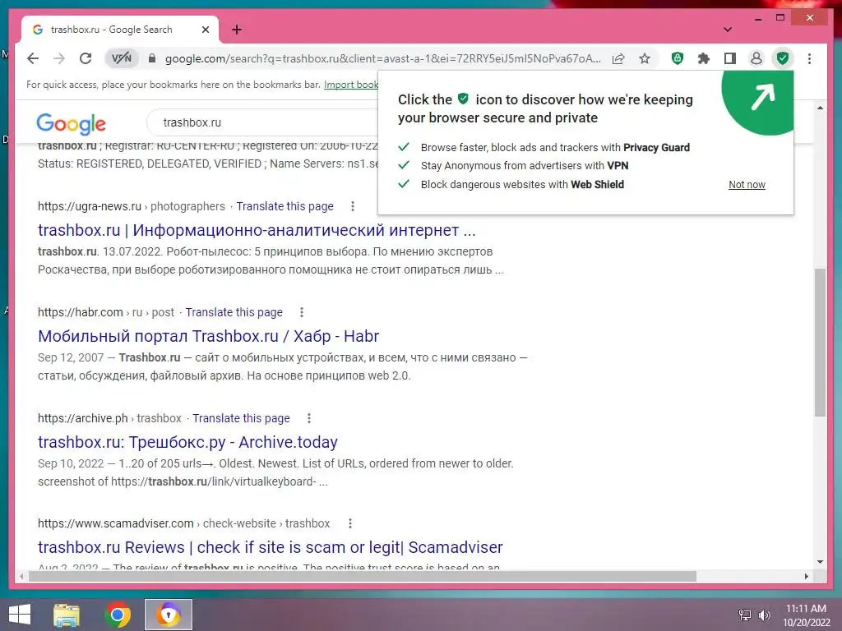Open options for the archive.ph result
Image resolution: width=842 pixels, height=631 pixels.
tap(309, 418)
